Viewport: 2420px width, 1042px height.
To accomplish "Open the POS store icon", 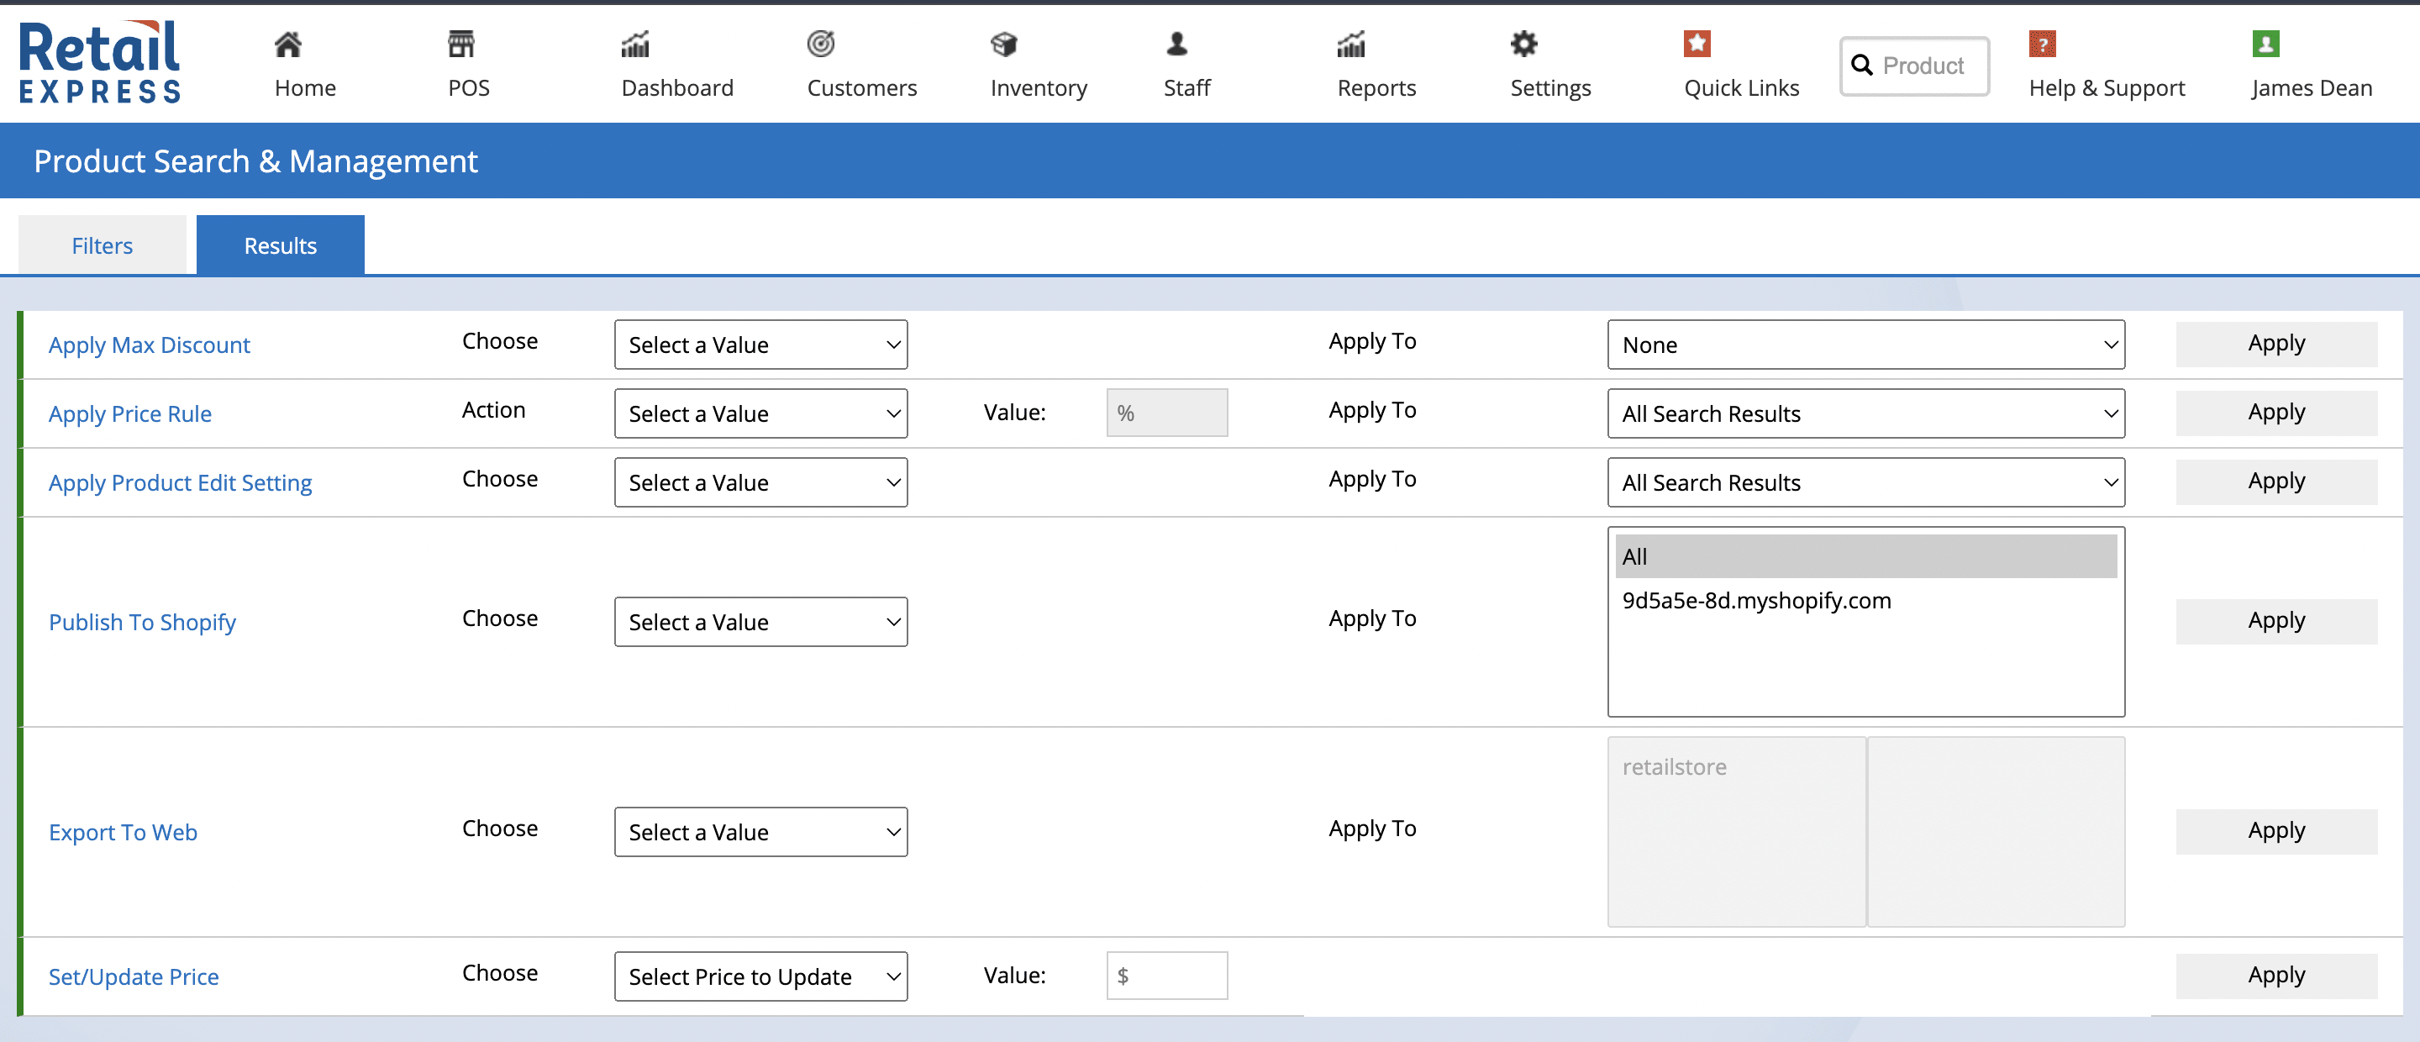I will (461, 43).
